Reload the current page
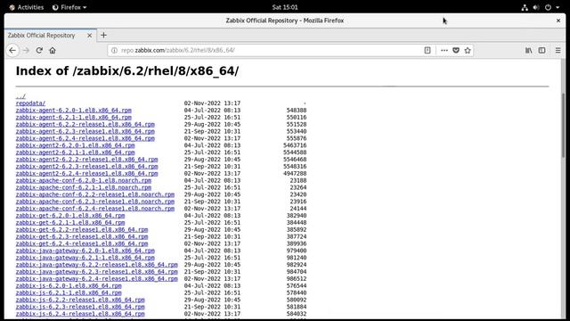 tap(39, 50)
